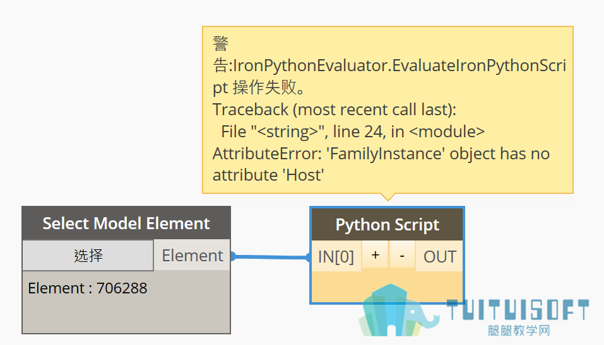Click the Element output port
The width and height of the screenshot is (604, 345).
click(x=192, y=256)
